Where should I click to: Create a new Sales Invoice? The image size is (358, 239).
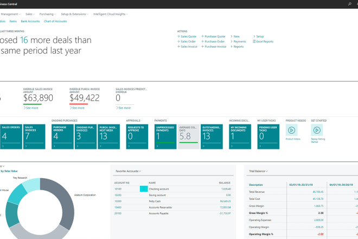(187, 47)
